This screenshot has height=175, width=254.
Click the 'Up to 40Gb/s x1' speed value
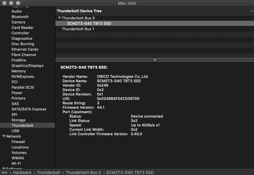[x=145, y=125]
